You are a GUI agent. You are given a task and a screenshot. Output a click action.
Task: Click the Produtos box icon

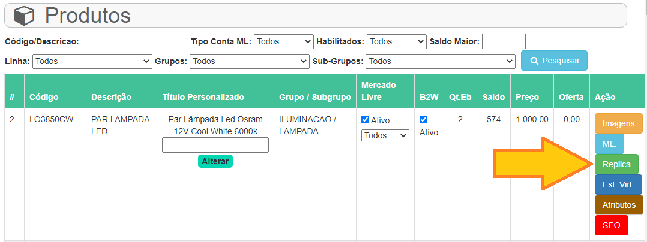pos(25,16)
